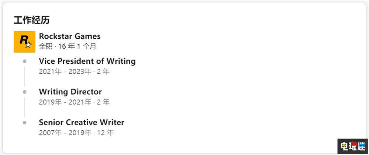Click timeline dot beside Writing Director
This screenshot has width=369, height=155.
pos(24,91)
